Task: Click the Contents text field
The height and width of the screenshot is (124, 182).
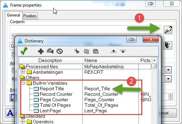Action: coord(85,30)
